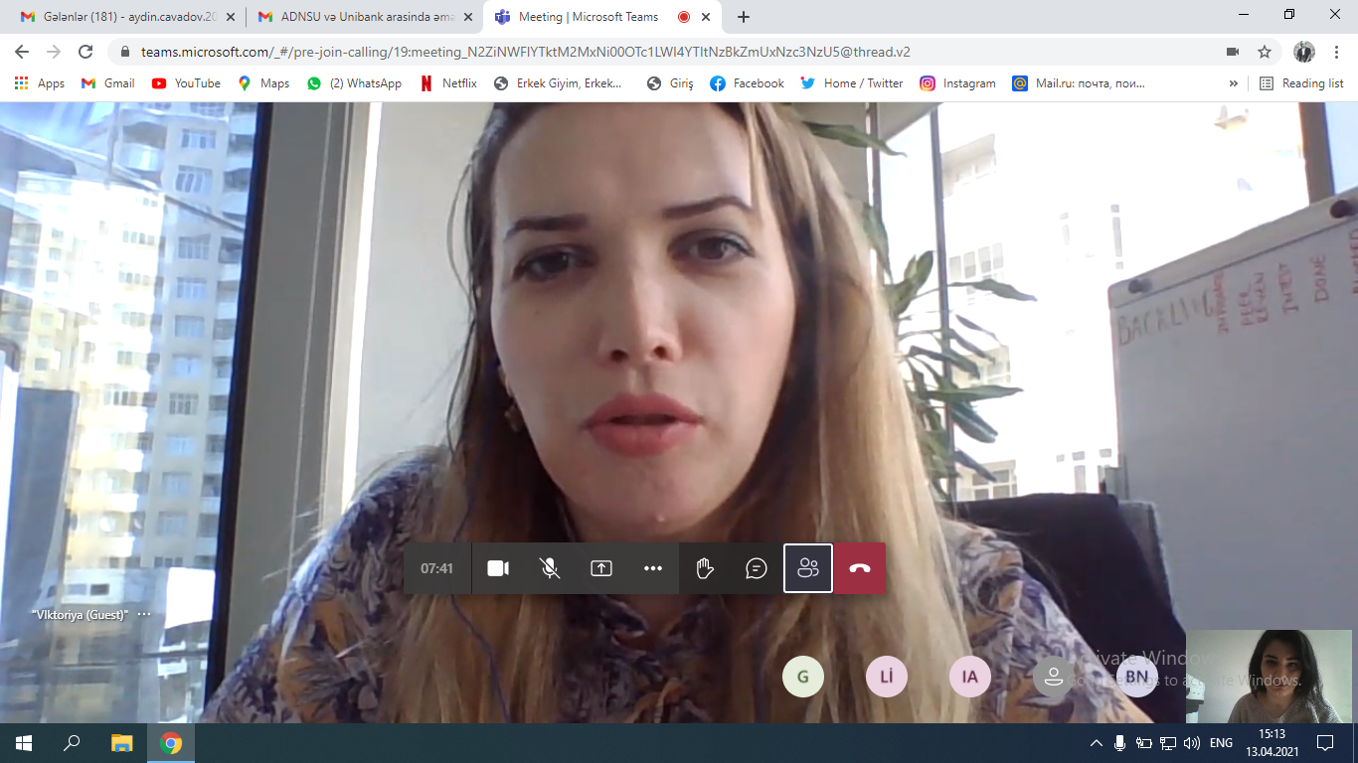This screenshot has height=763, width=1358.
Task: Show the meeting conversation chat
Action: [x=757, y=568]
